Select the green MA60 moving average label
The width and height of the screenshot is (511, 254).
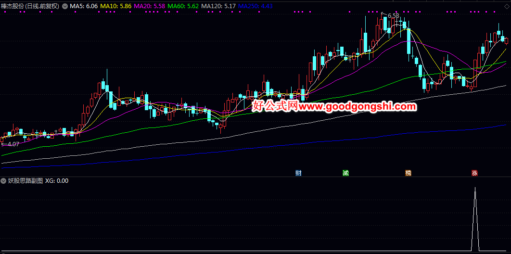click(183, 6)
